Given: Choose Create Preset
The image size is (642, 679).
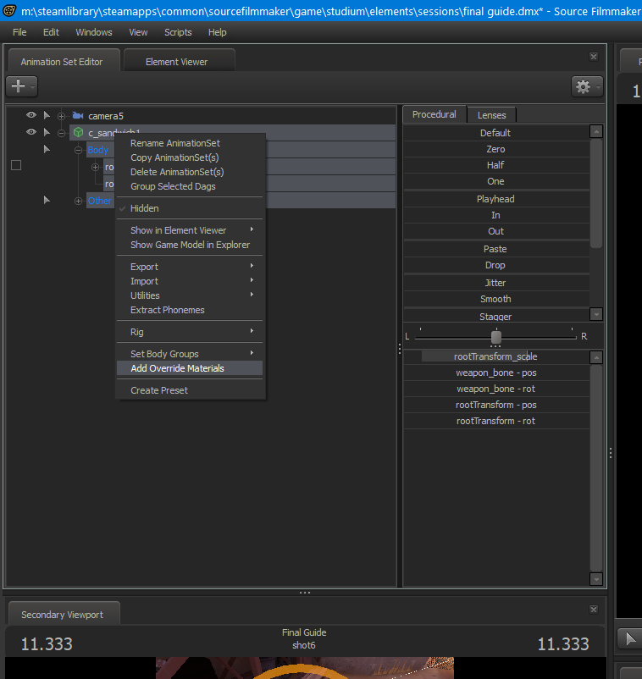Looking at the screenshot, I should pos(190,390).
